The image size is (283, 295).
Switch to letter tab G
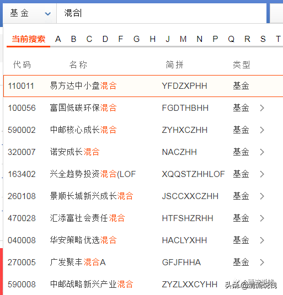pos(137,39)
